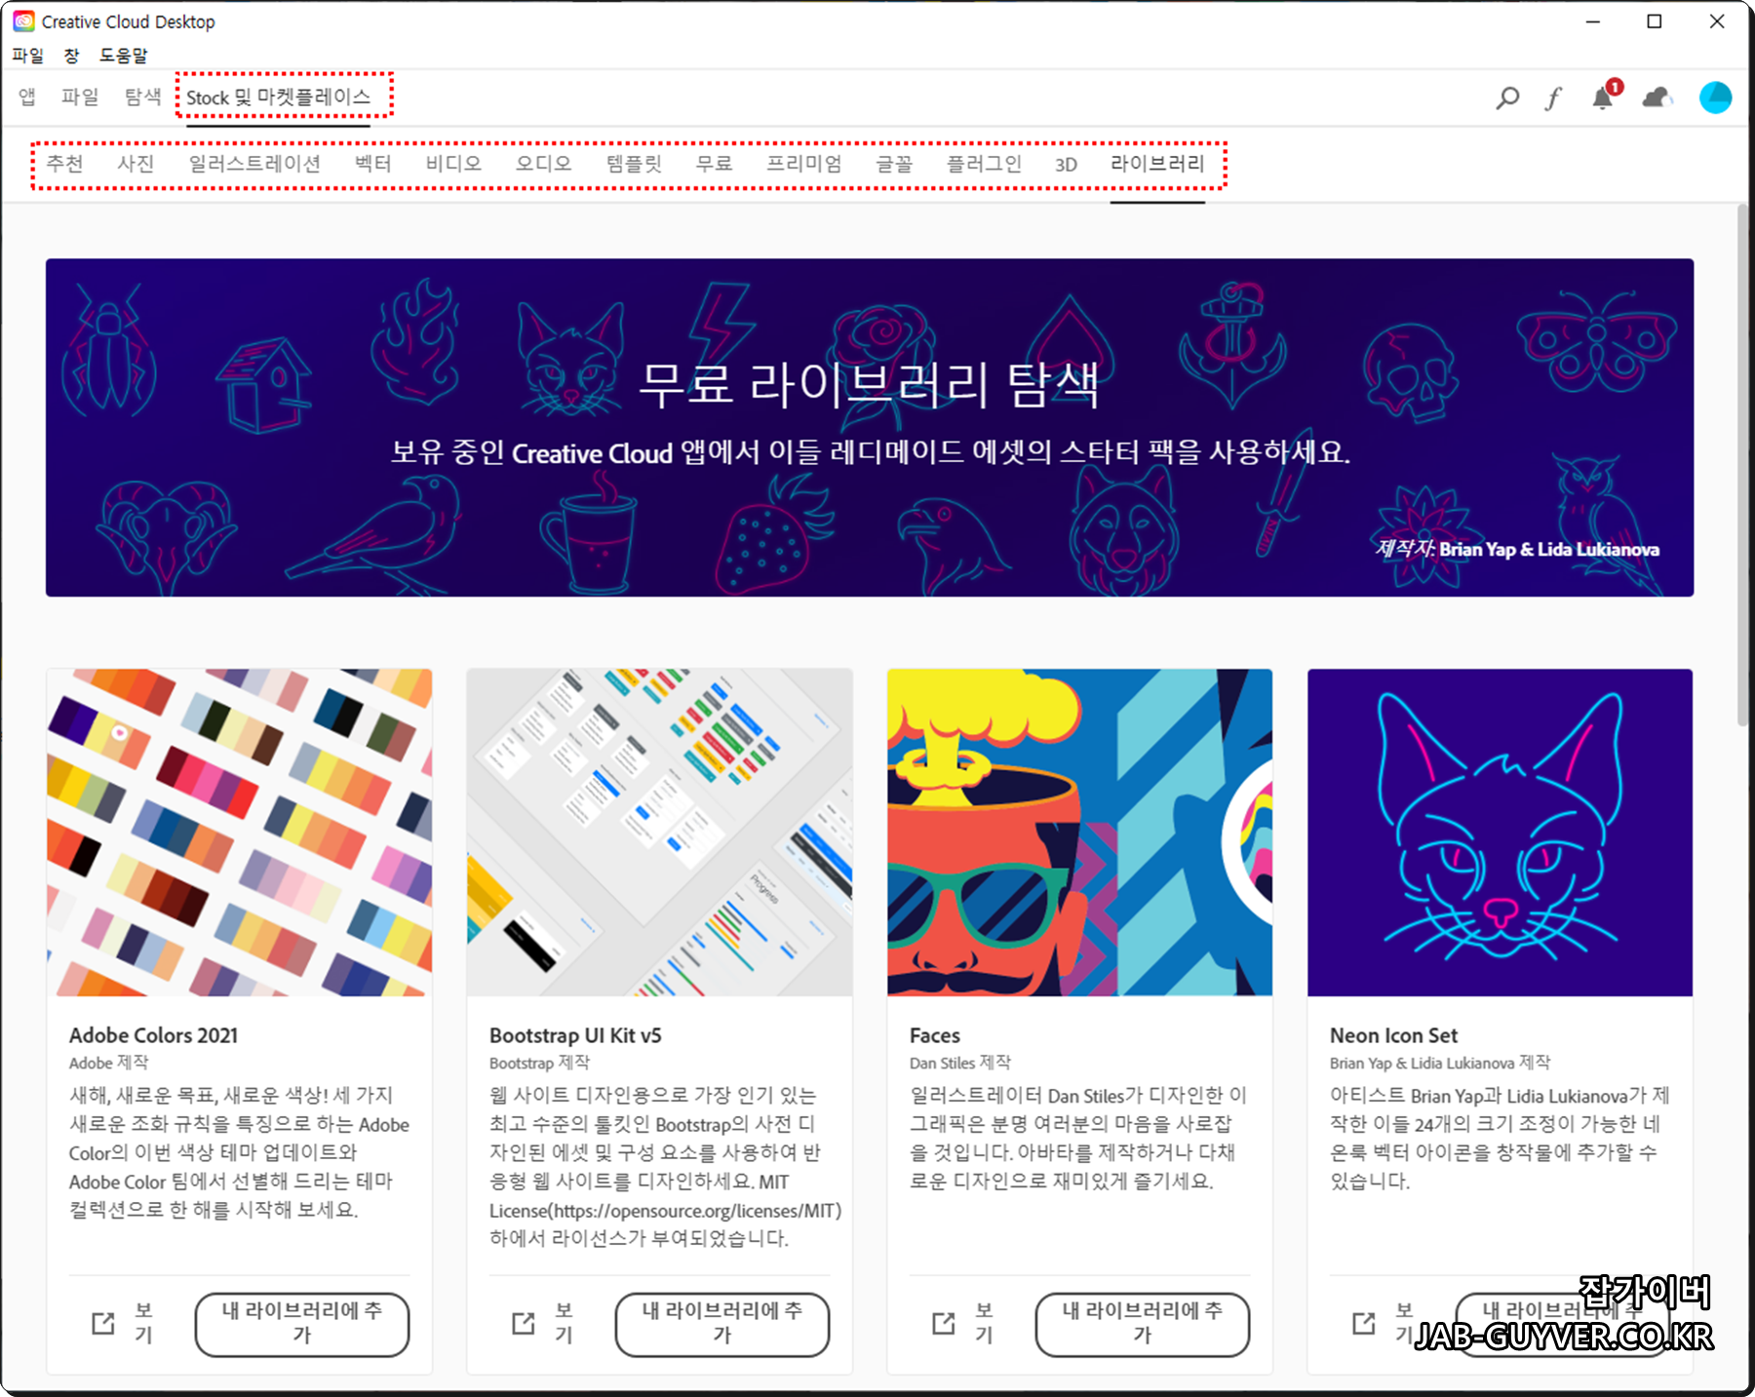Select the 플러그인 category tab

coord(985,163)
